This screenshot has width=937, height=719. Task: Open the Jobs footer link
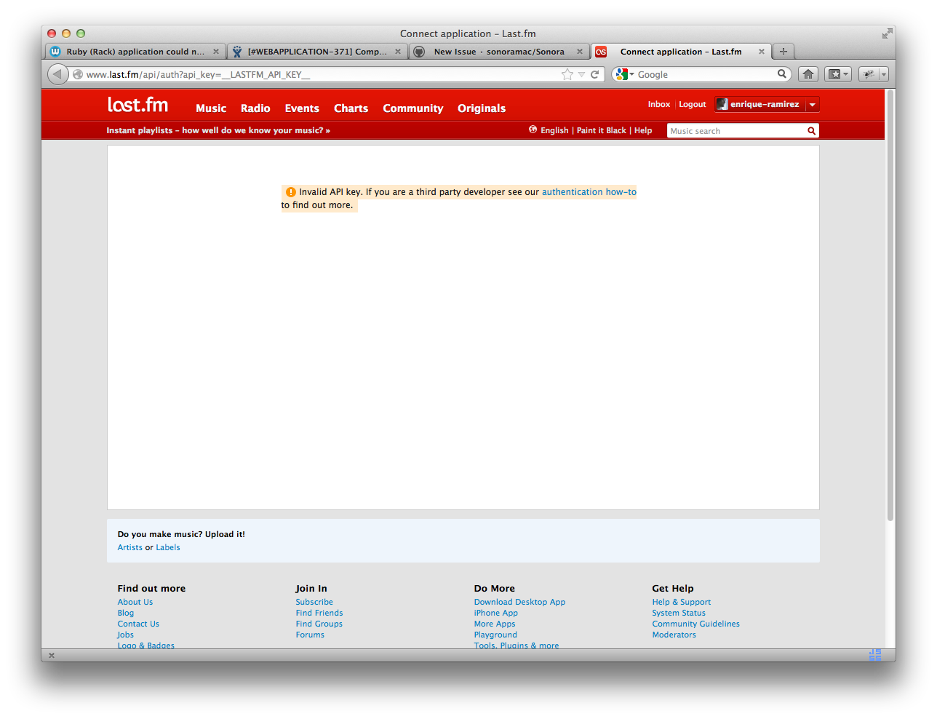click(126, 635)
